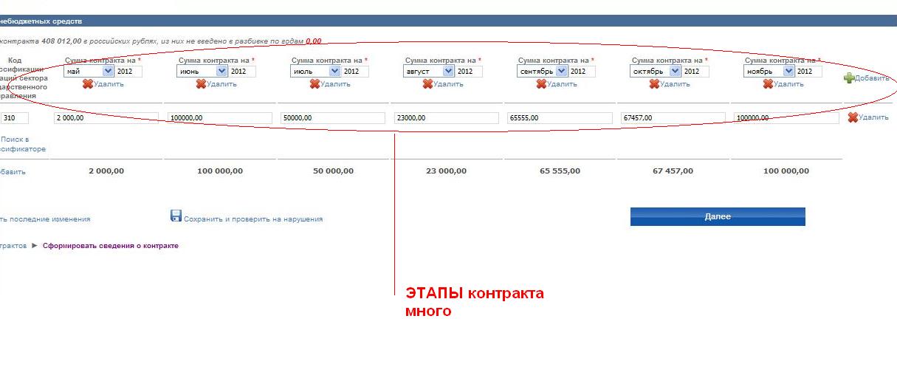897x378 pixels.
Task: Click the green plus Добавить icon
Action: 849,78
